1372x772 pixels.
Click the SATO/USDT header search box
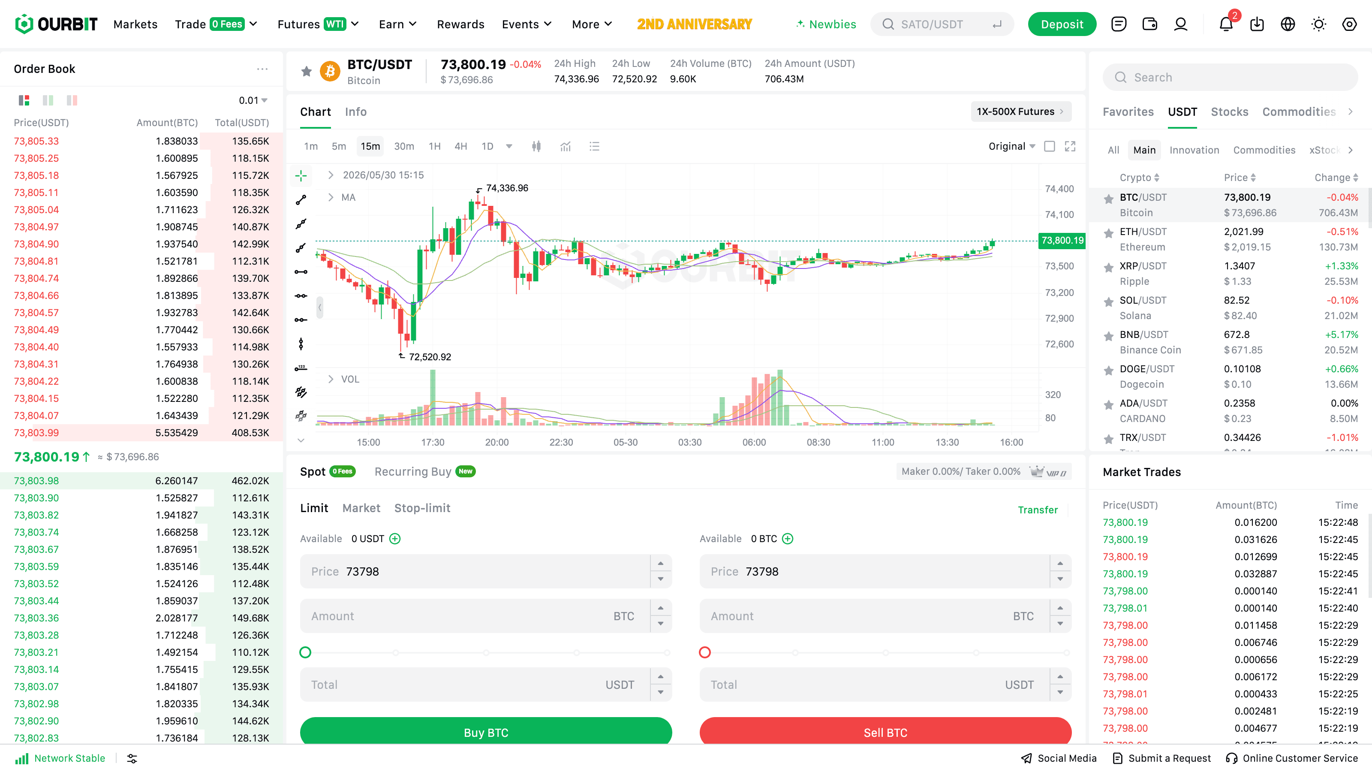[x=942, y=24]
